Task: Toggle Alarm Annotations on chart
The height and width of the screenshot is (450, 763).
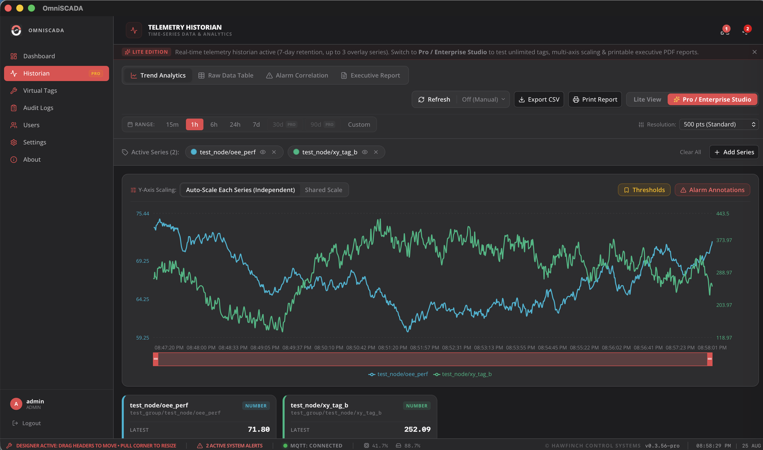Action: (x=712, y=190)
